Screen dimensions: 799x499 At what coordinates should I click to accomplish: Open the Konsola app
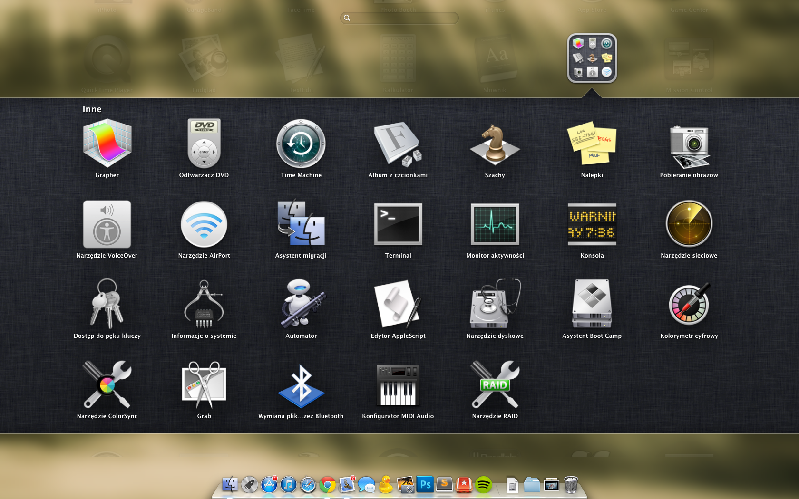(592, 224)
